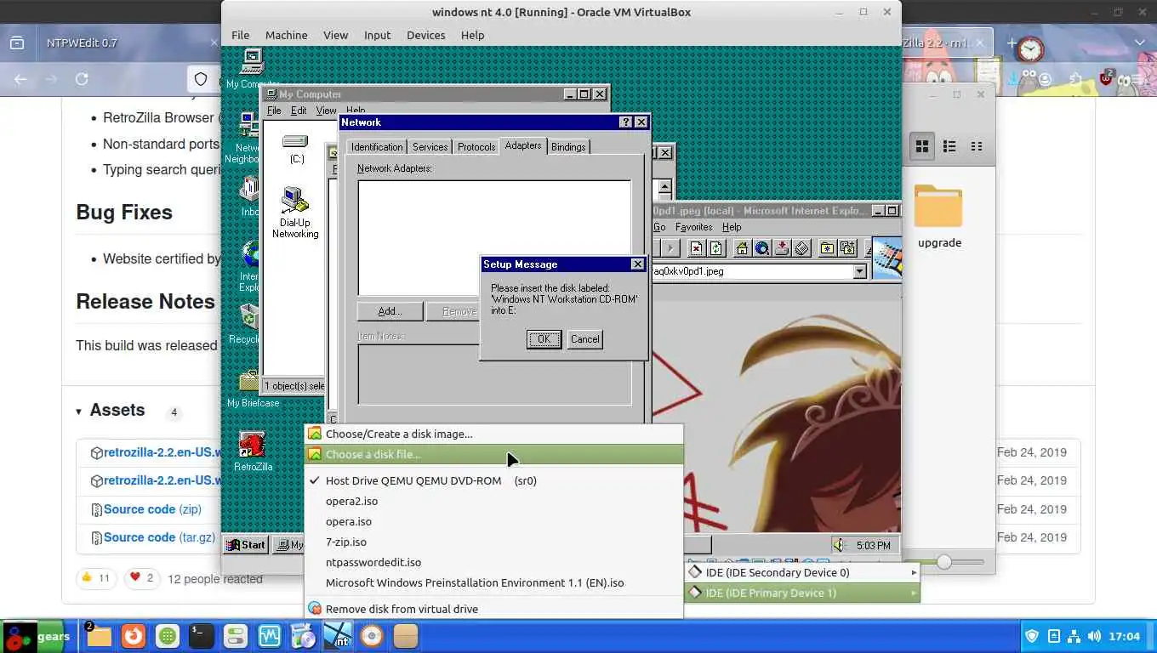Select Windows Preinstallation Environment 1.1 iso
This screenshot has height=653, width=1157.
click(493, 582)
